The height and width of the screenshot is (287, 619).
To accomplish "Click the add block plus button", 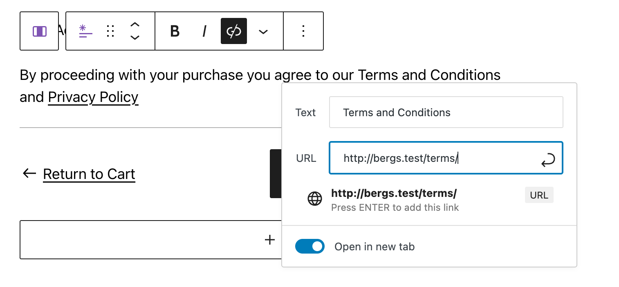I will (269, 240).
